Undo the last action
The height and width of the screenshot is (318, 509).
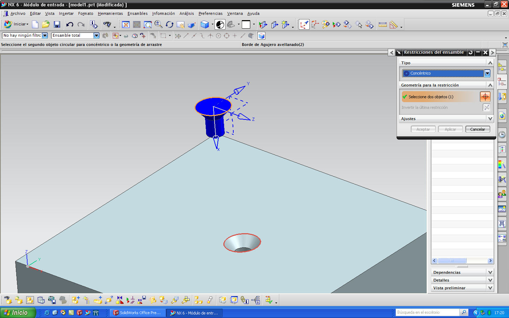[x=70, y=24]
